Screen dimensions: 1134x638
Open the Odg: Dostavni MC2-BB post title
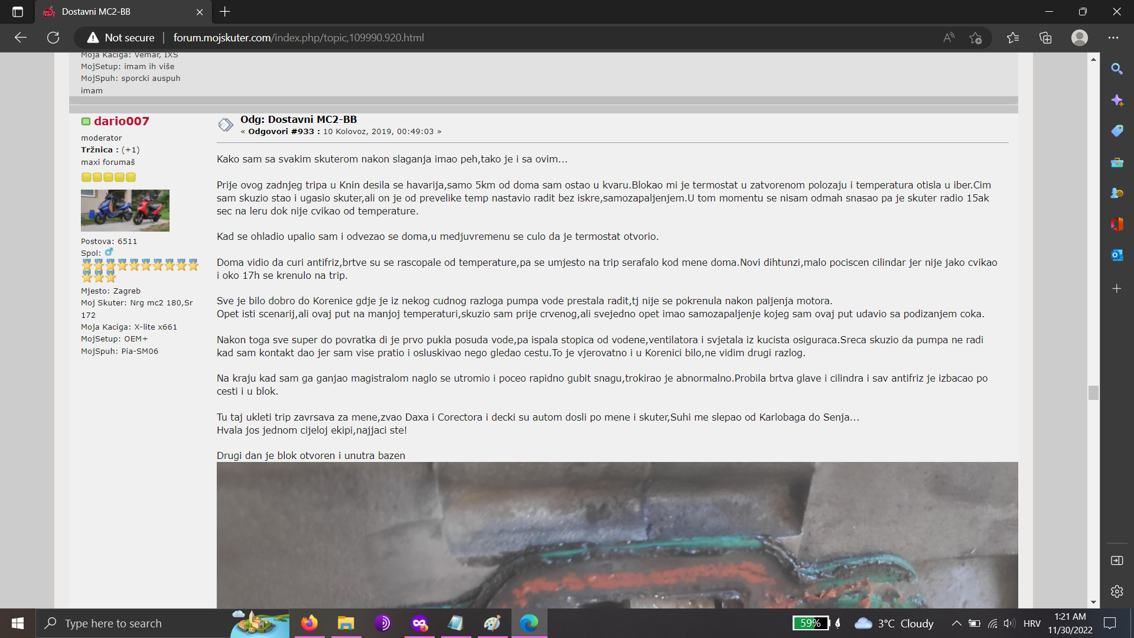point(298,119)
